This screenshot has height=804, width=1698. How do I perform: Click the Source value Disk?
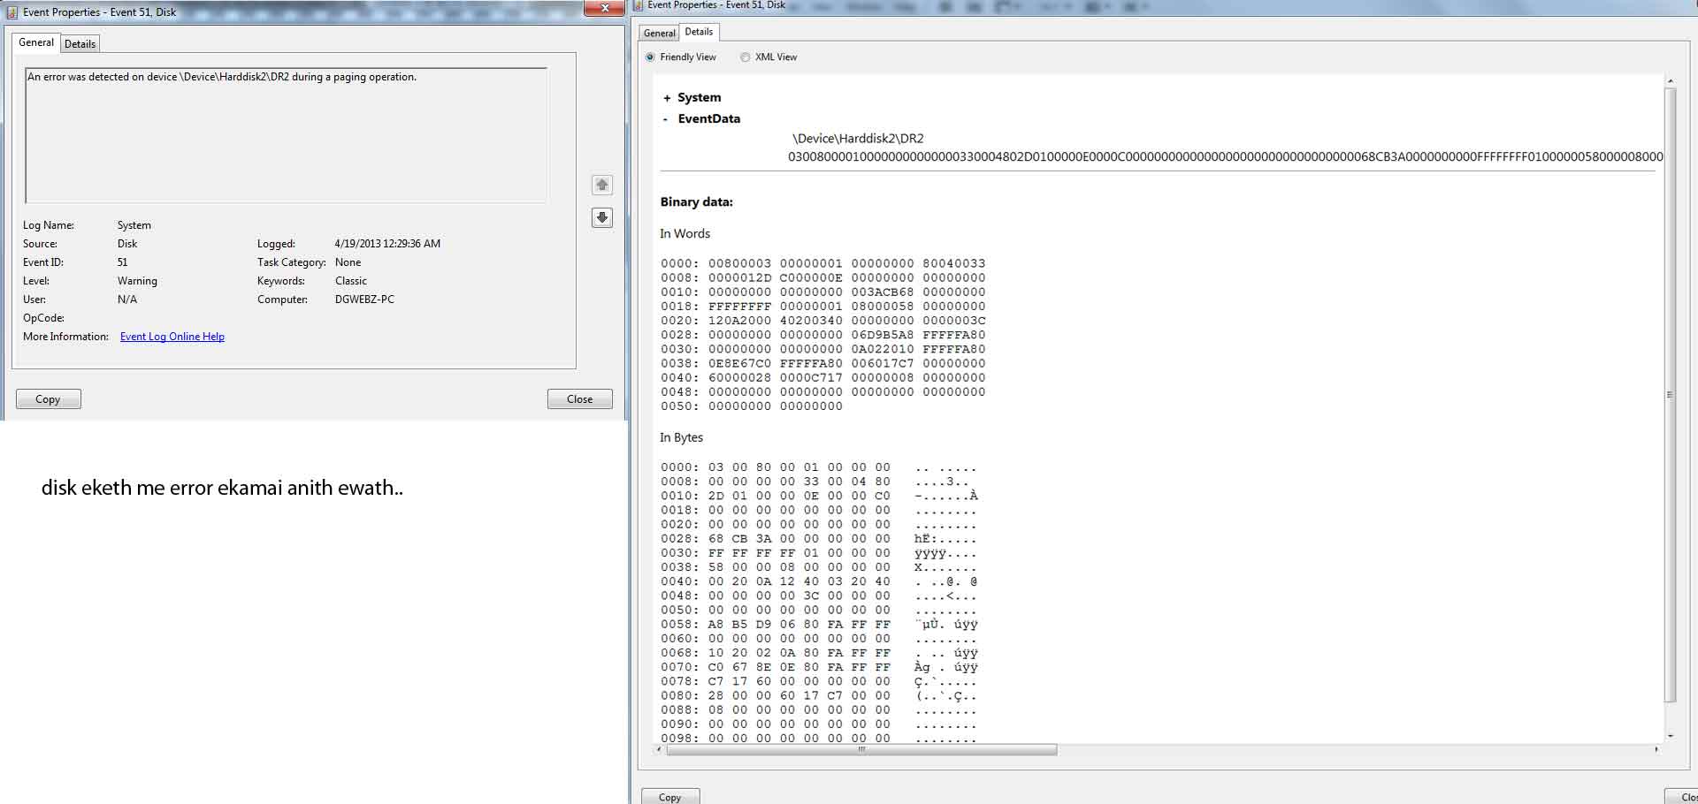tap(127, 244)
